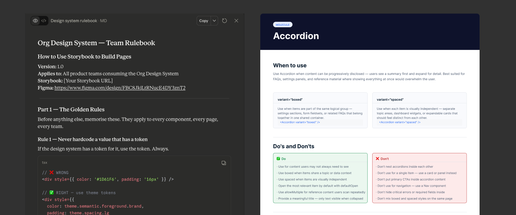The height and width of the screenshot is (215, 516).
Task: Click 'Don't put primary CTAs inside accordion content'
Action: 411,179
